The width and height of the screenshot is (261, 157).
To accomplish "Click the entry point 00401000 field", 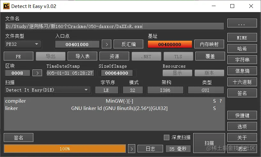I will pos(77,44).
